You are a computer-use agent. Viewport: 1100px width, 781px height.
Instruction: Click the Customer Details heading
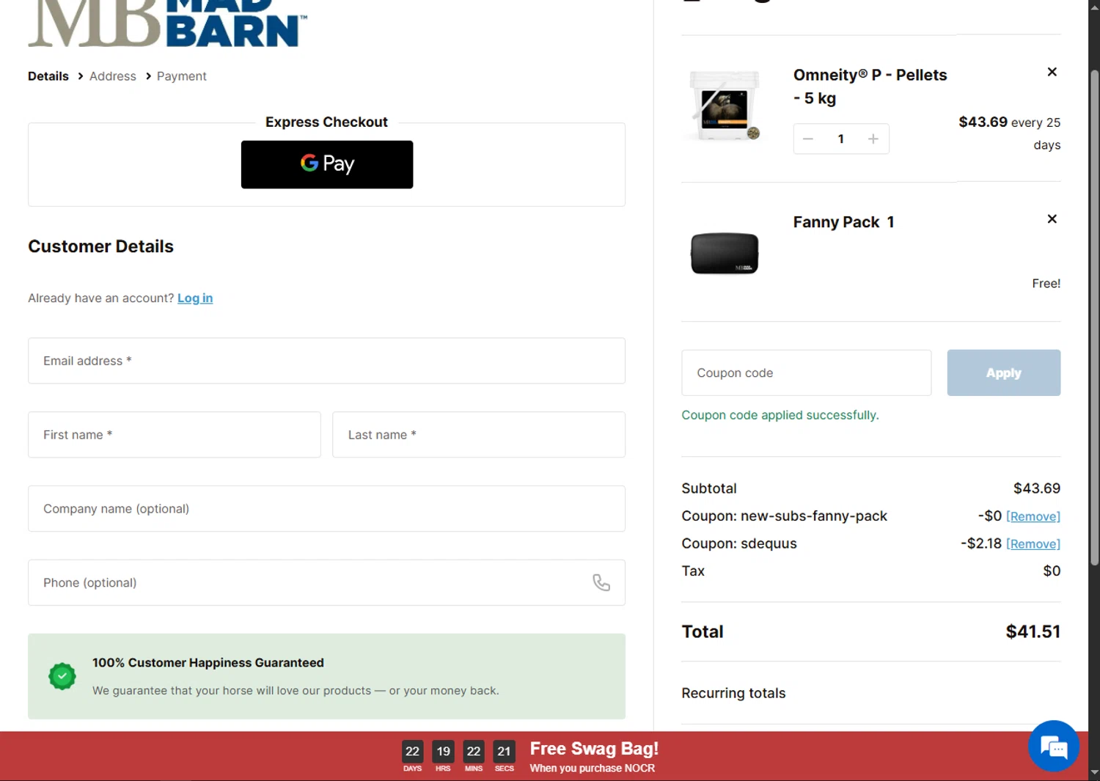101,246
